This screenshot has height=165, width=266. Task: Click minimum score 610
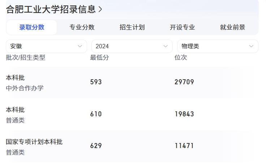point(96,114)
